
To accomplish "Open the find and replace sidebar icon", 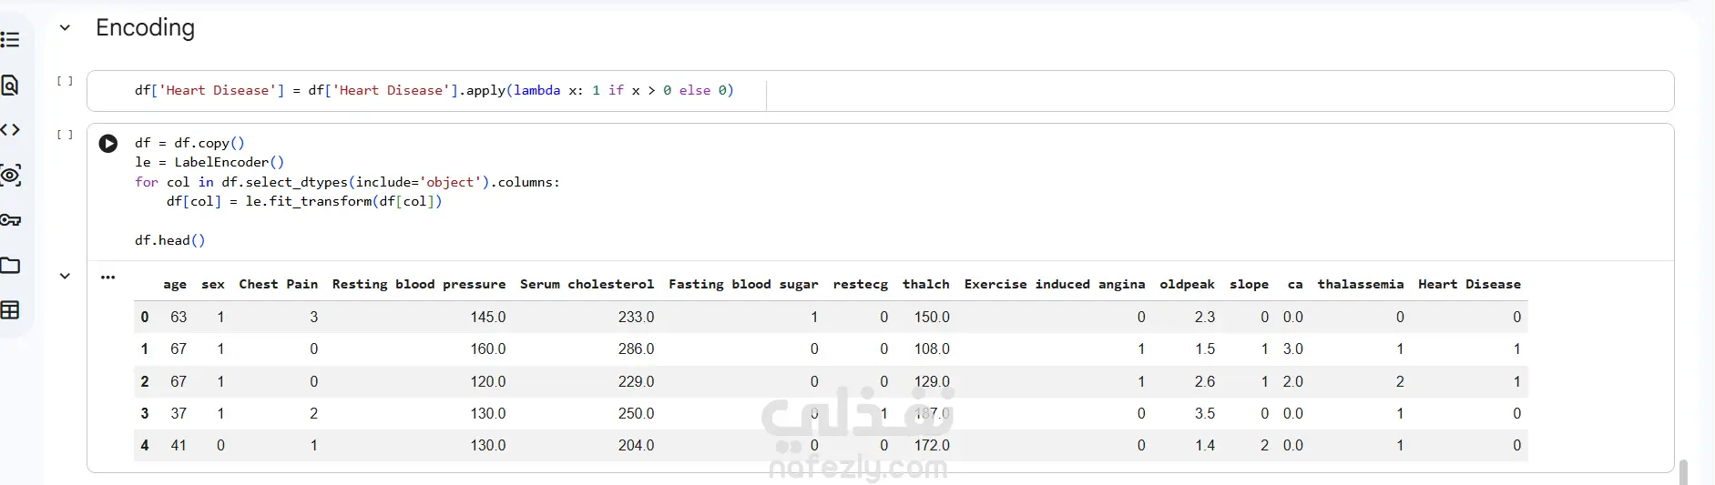I will coord(10,86).
